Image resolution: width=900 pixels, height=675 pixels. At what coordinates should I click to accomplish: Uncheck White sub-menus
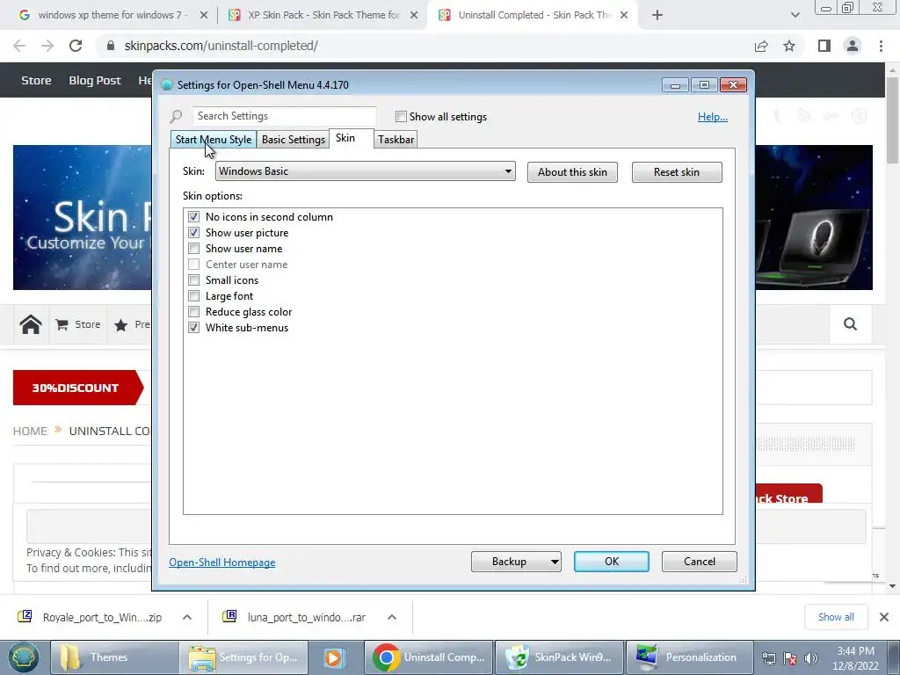pos(194,328)
